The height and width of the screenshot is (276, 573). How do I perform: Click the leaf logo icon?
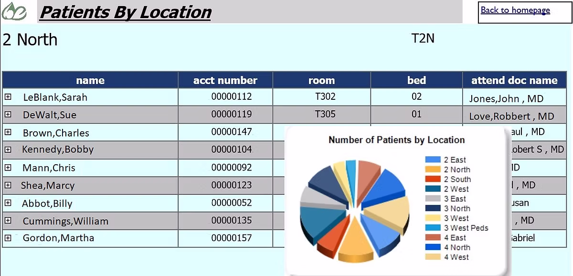[14, 11]
